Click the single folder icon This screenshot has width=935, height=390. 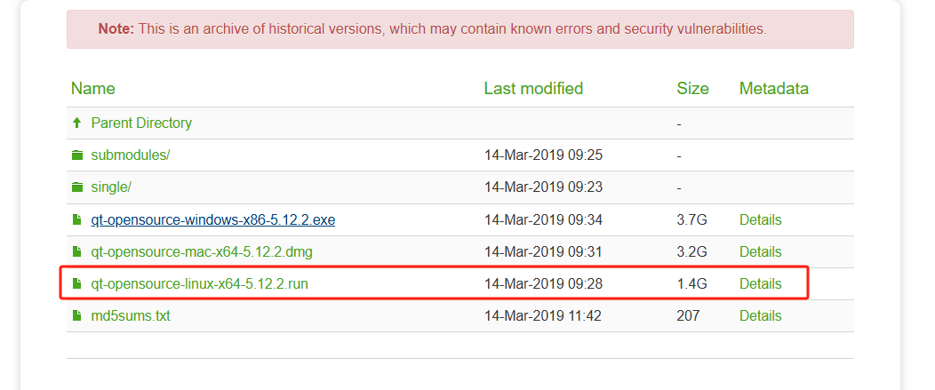coord(77,187)
